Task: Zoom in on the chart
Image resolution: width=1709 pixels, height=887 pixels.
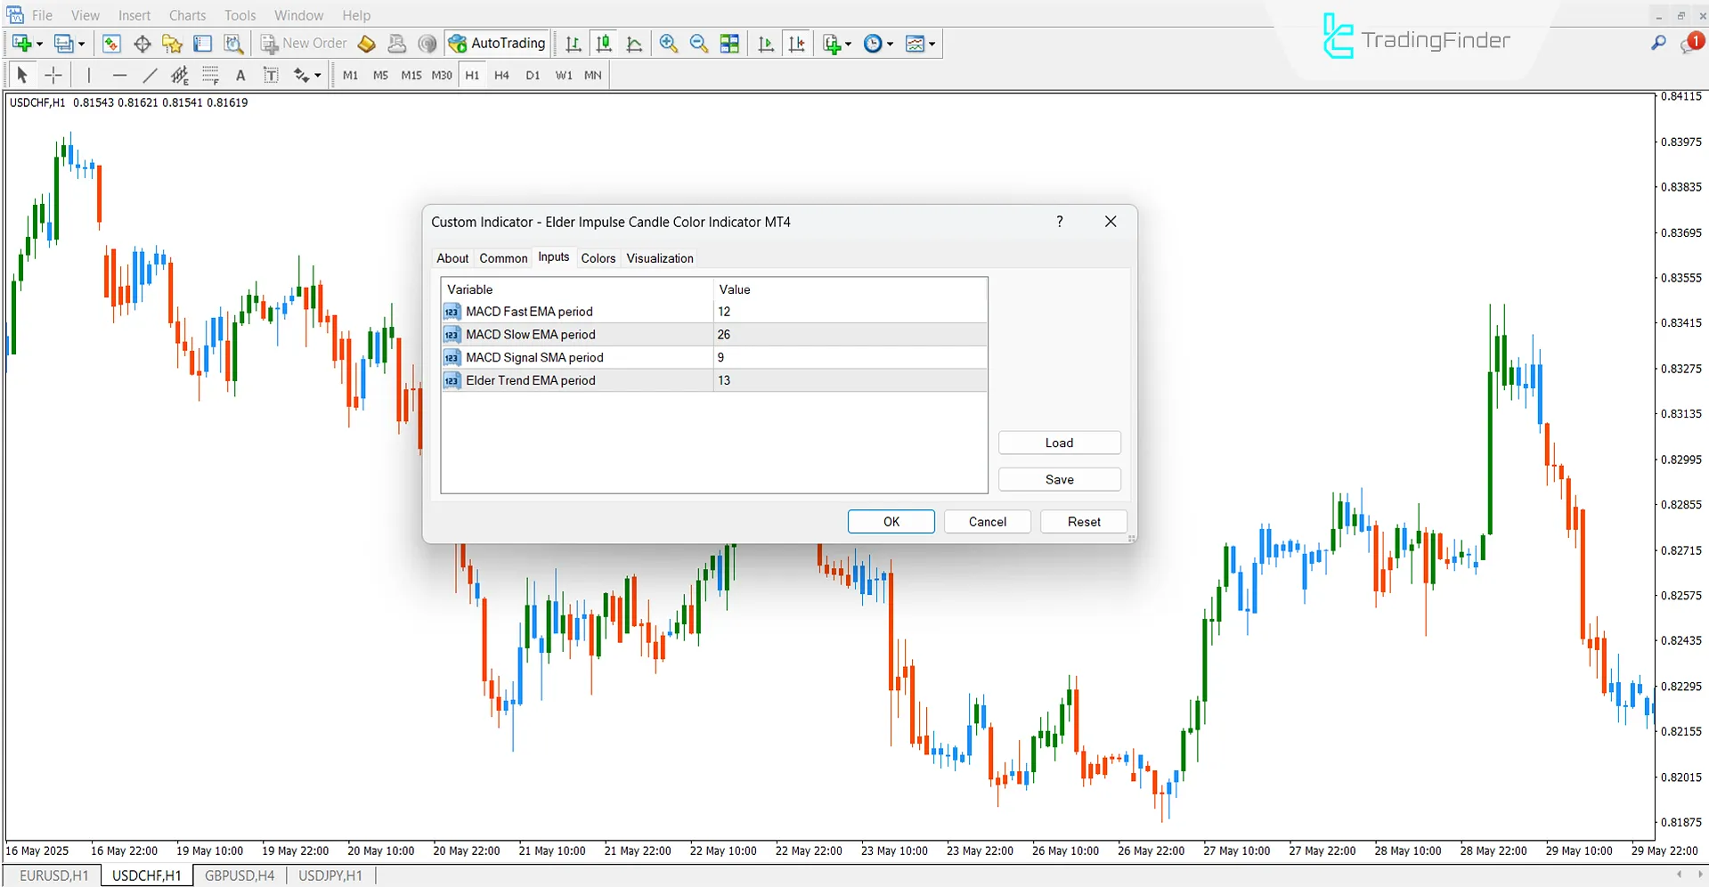Action: pyautogui.click(x=668, y=43)
